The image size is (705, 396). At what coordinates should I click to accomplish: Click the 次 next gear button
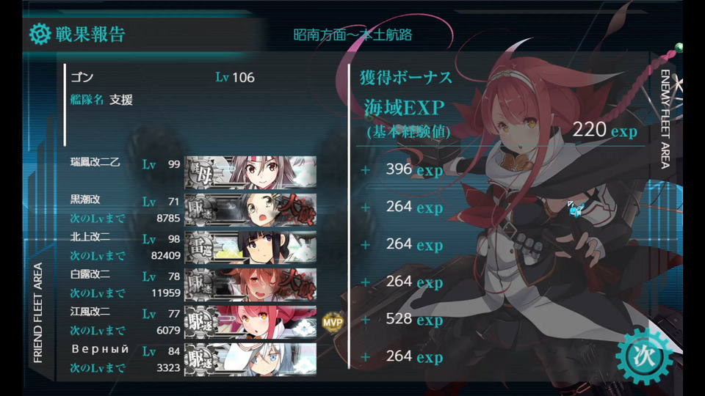[x=644, y=356]
